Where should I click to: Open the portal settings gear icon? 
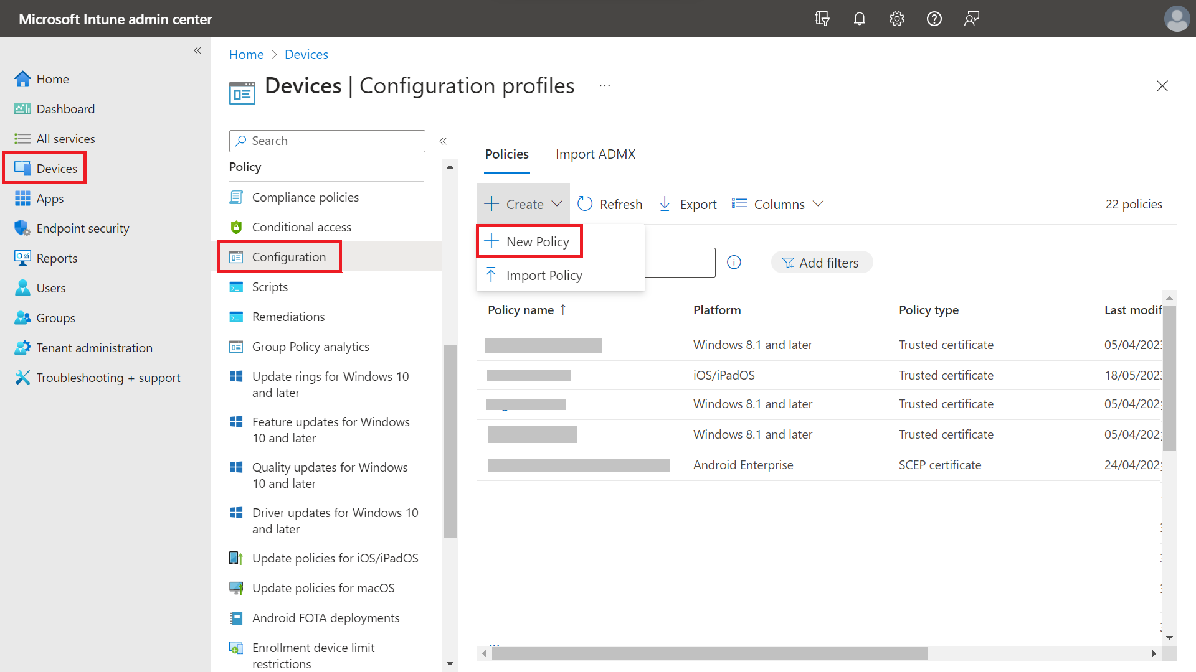click(x=896, y=19)
